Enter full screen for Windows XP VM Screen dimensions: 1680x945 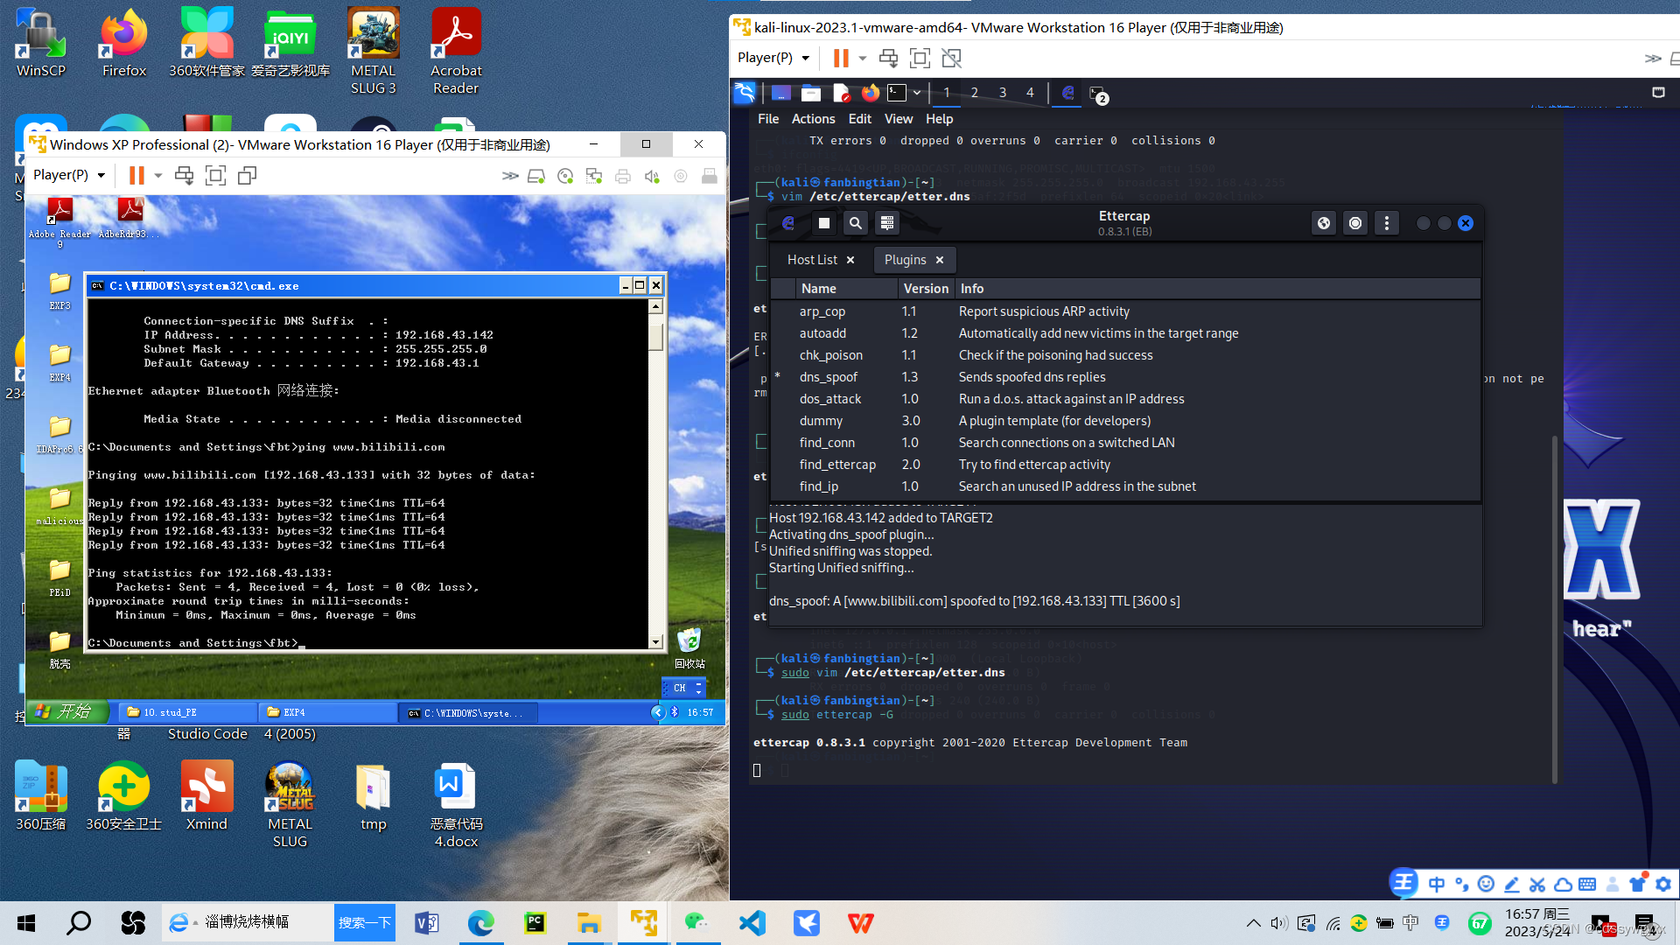click(x=215, y=175)
